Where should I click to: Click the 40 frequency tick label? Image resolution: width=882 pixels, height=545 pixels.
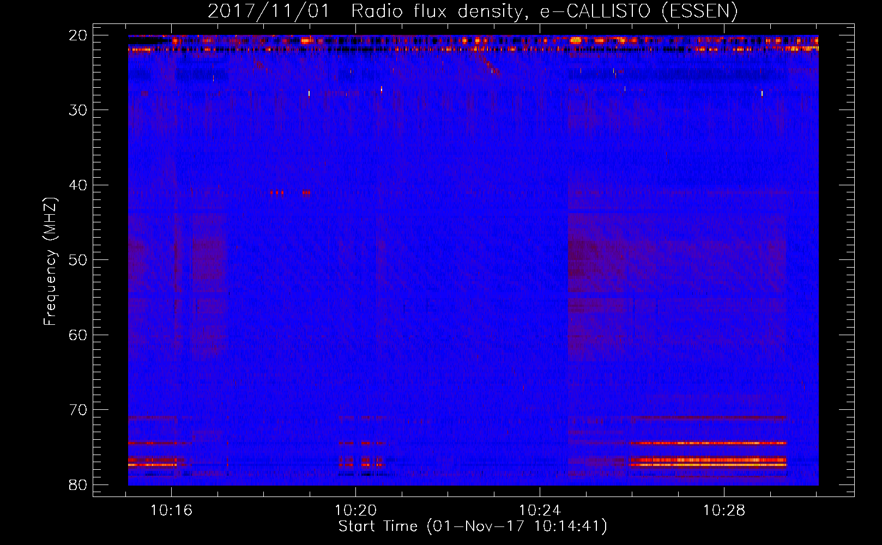point(78,185)
